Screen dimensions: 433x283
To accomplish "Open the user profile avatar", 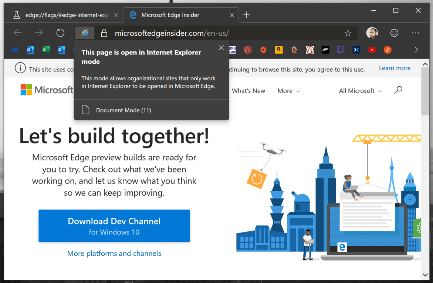I will pos(372,33).
